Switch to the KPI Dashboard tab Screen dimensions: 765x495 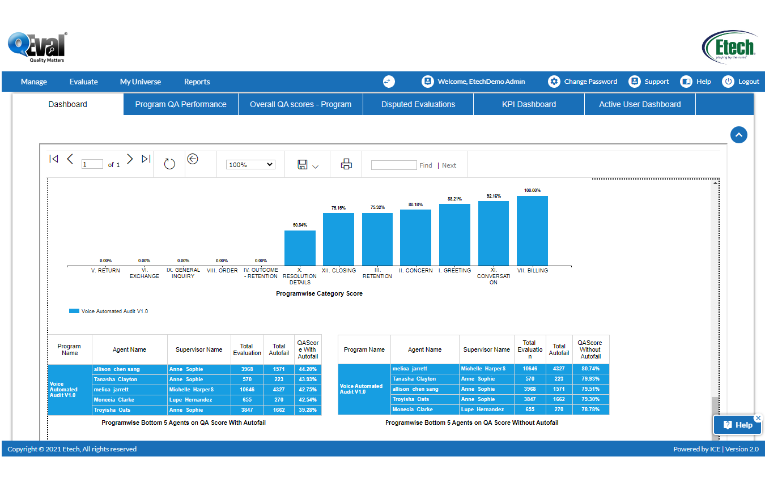529,104
